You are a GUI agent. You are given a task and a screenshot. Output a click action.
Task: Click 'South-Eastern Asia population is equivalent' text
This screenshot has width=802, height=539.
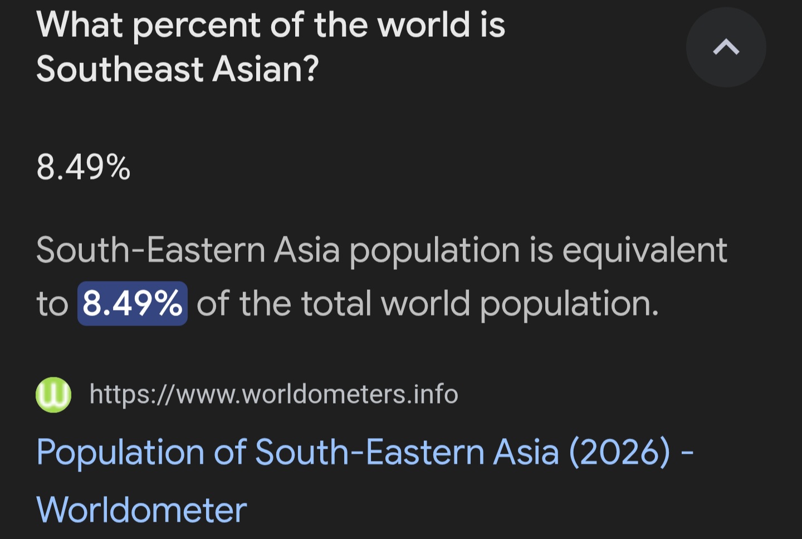click(x=382, y=250)
